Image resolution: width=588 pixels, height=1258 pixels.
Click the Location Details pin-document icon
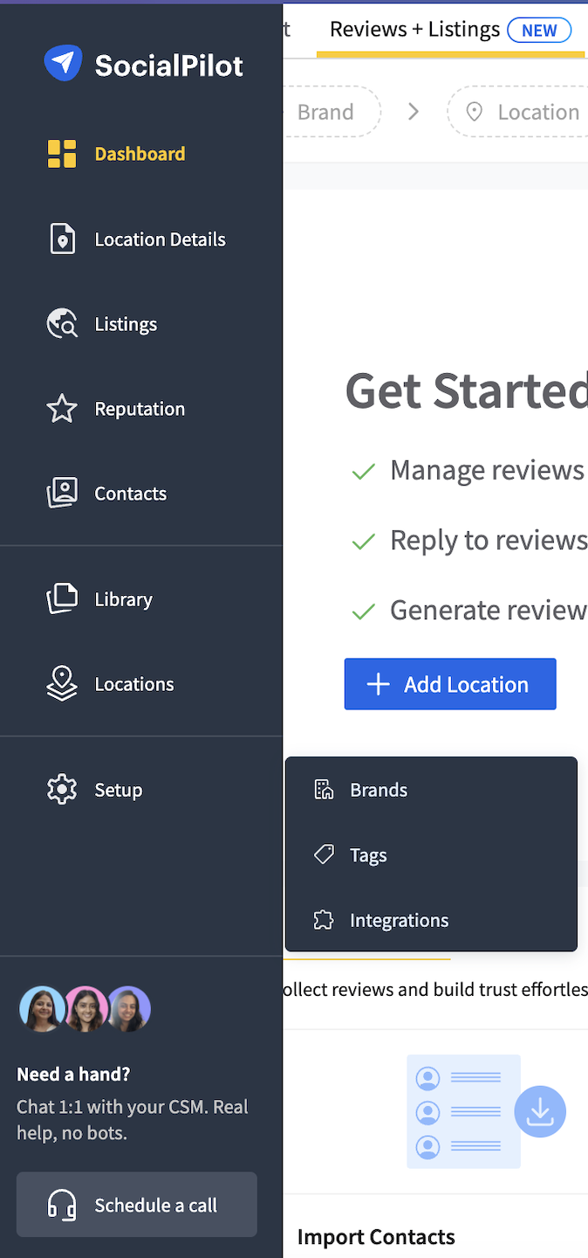[62, 238]
